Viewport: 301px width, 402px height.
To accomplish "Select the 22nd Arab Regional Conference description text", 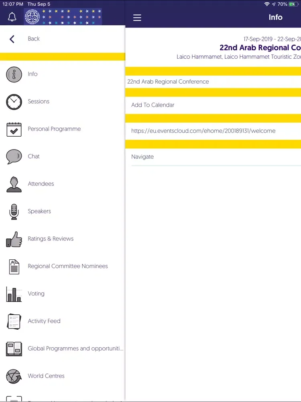I will pos(168,82).
